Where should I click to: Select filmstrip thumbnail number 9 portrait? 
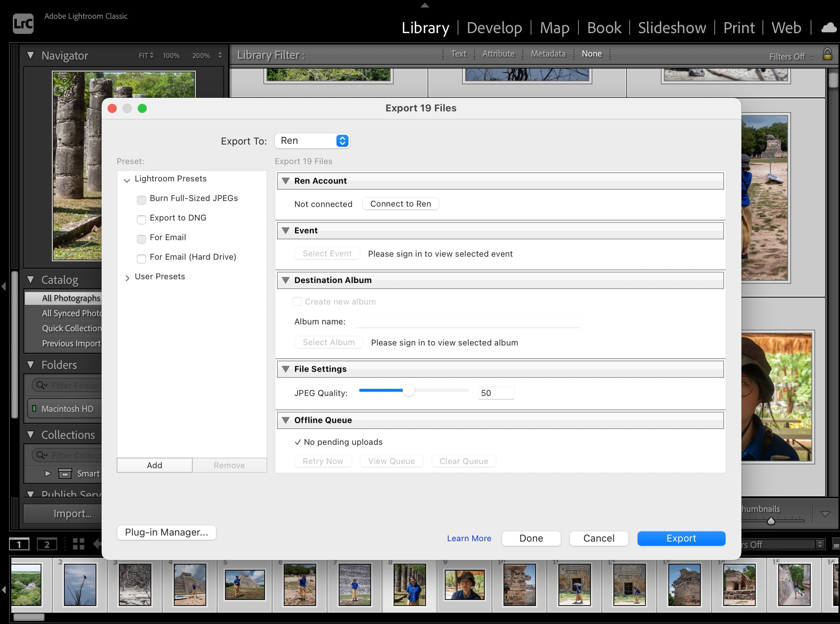pos(464,585)
